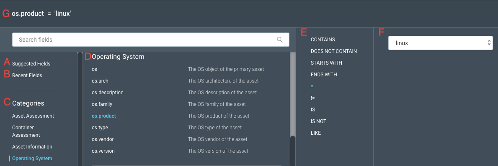Select the LIKE operator
The image size is (498, 166).
(316, 133)
